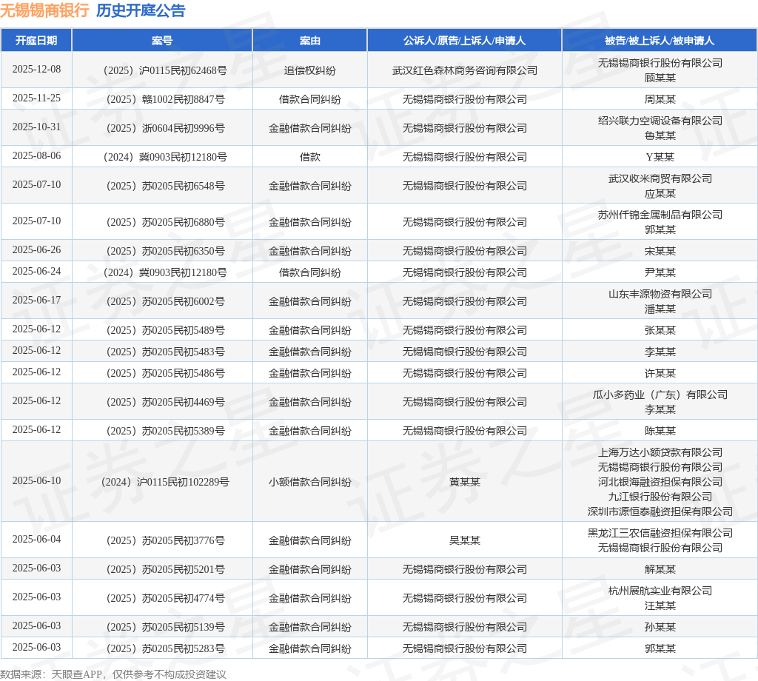Click date cell 2025-11-25
The height and width of the screenshot is (681, 758).
pos(37,98)
